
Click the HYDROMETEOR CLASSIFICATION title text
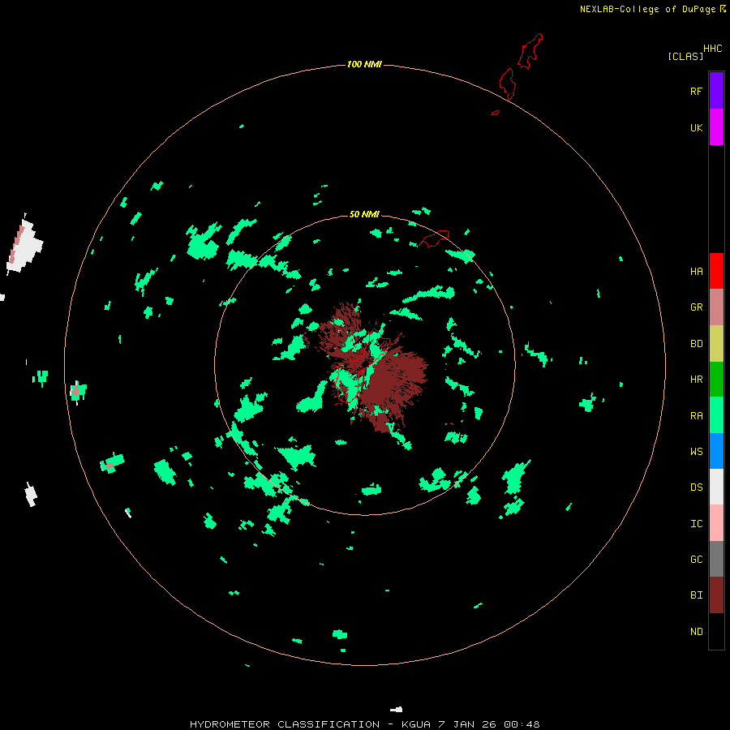285,724
